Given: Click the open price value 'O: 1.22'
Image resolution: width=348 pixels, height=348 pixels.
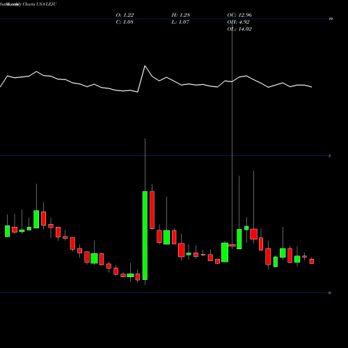Looking at the screenshot, I should (x=125, y=15).
